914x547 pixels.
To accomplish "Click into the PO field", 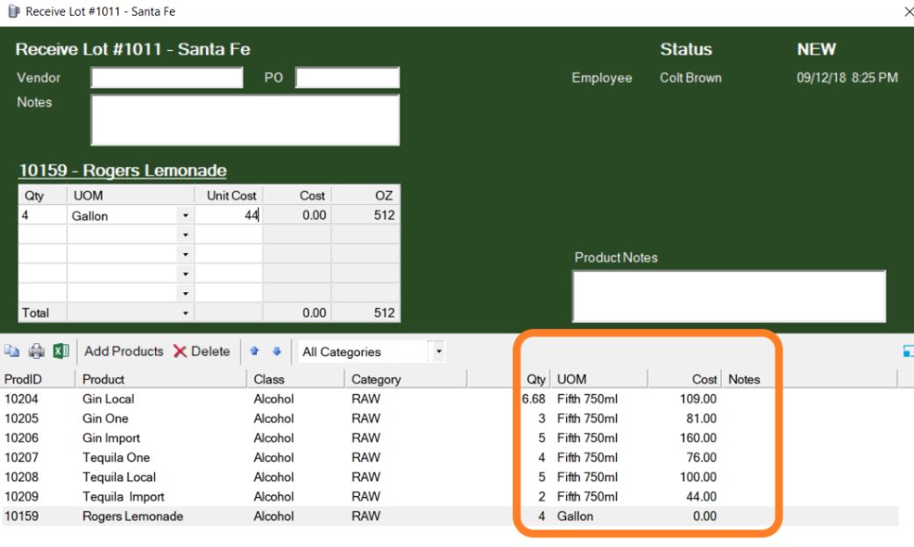I will pyautogui.click(x=347, y=77).
